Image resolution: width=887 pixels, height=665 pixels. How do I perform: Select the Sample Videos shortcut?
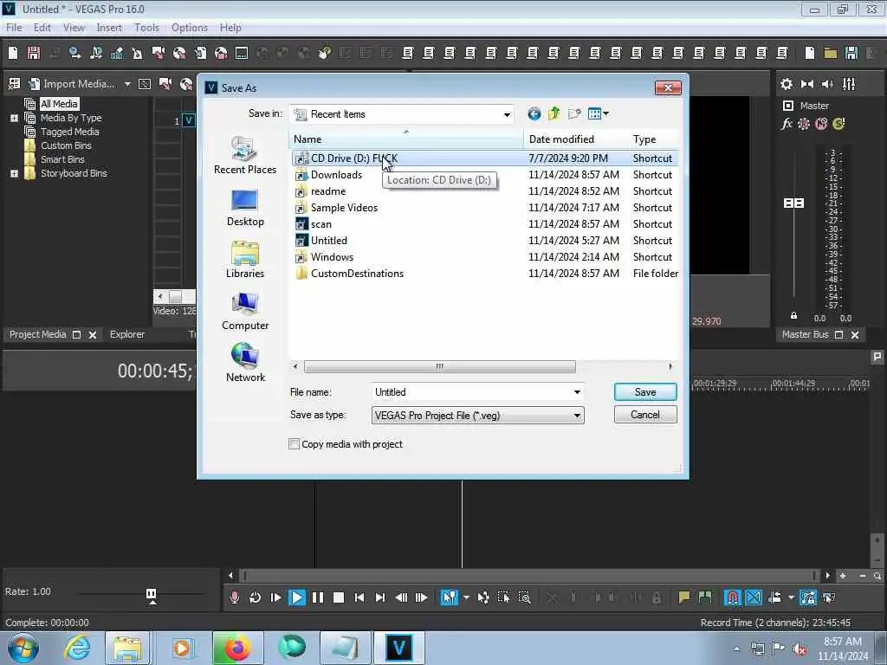coord(344,208)
